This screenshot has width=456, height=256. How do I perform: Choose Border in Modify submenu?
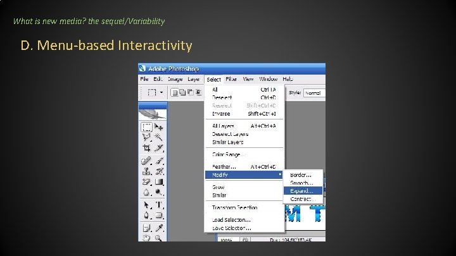(303, 175)
